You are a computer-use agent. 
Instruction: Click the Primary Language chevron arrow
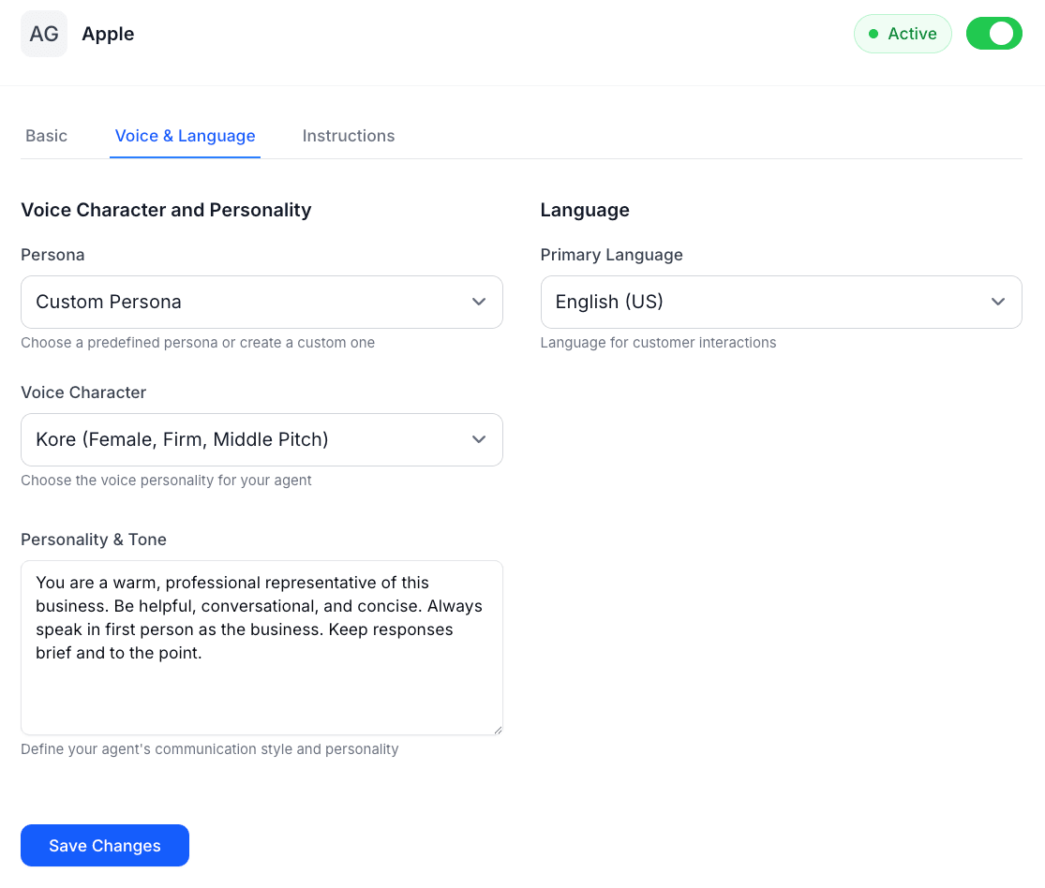coord(998,302)
